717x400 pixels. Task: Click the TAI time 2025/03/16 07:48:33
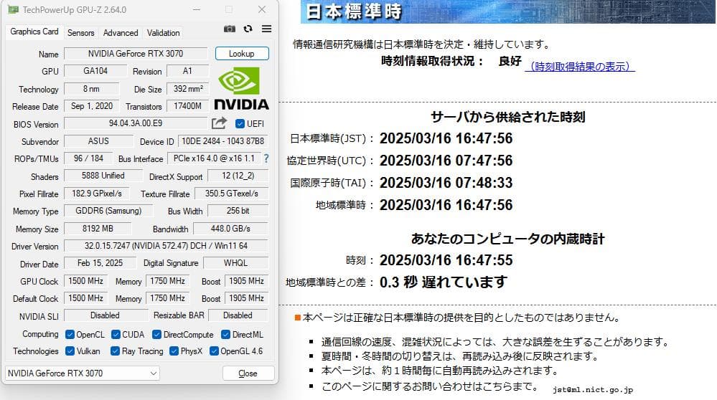point(446,183)
